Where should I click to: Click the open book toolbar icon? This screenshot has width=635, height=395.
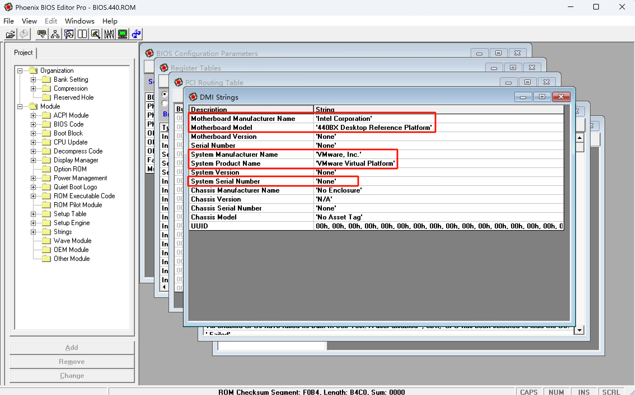[82, 34]
